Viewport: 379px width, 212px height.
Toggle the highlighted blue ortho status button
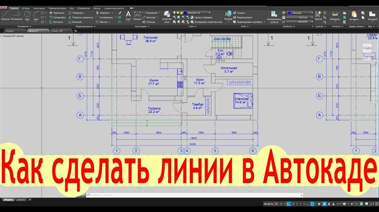(x=289, y=204)
